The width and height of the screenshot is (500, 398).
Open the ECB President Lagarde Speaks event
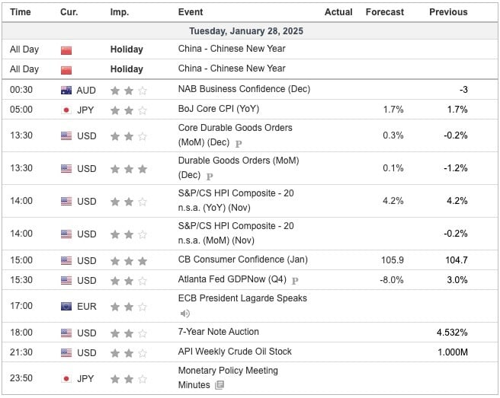pos(242,298)
